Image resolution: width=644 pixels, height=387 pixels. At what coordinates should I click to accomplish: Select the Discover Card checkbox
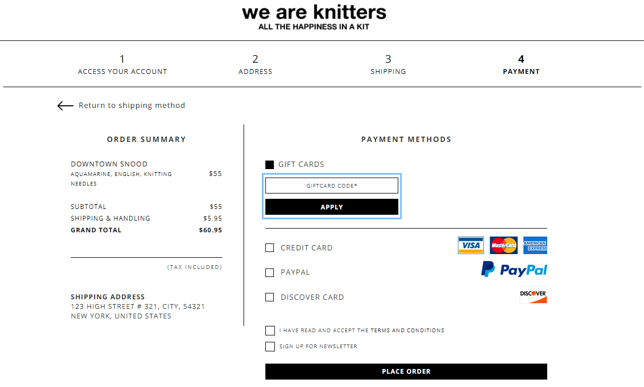(270, 297)
